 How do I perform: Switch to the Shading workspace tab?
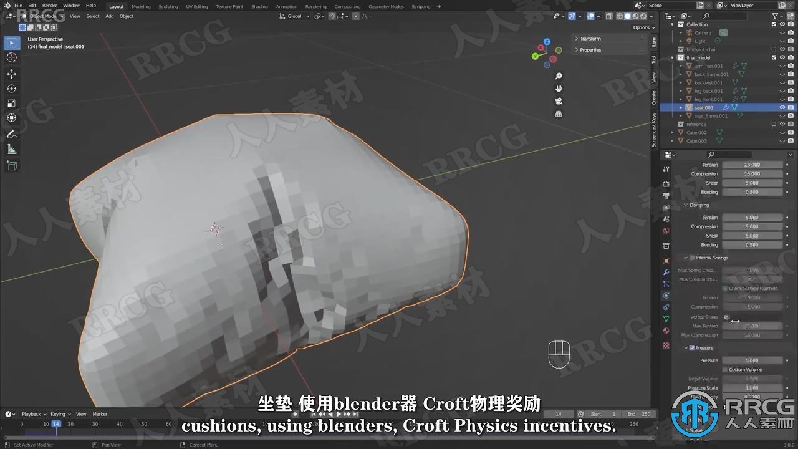(259, 6)
